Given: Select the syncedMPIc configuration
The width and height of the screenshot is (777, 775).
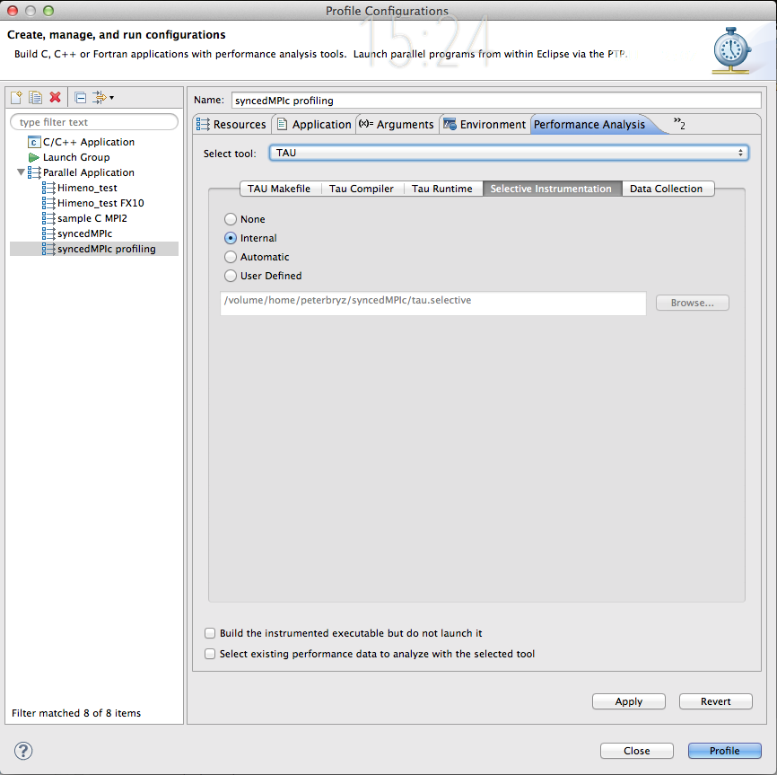Looking at the screenshot, I should pyautogui.click(x=84, y=233).
